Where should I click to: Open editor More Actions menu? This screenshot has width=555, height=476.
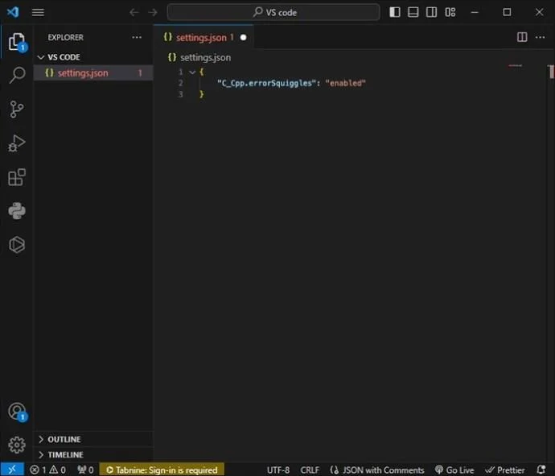point(541,37)
